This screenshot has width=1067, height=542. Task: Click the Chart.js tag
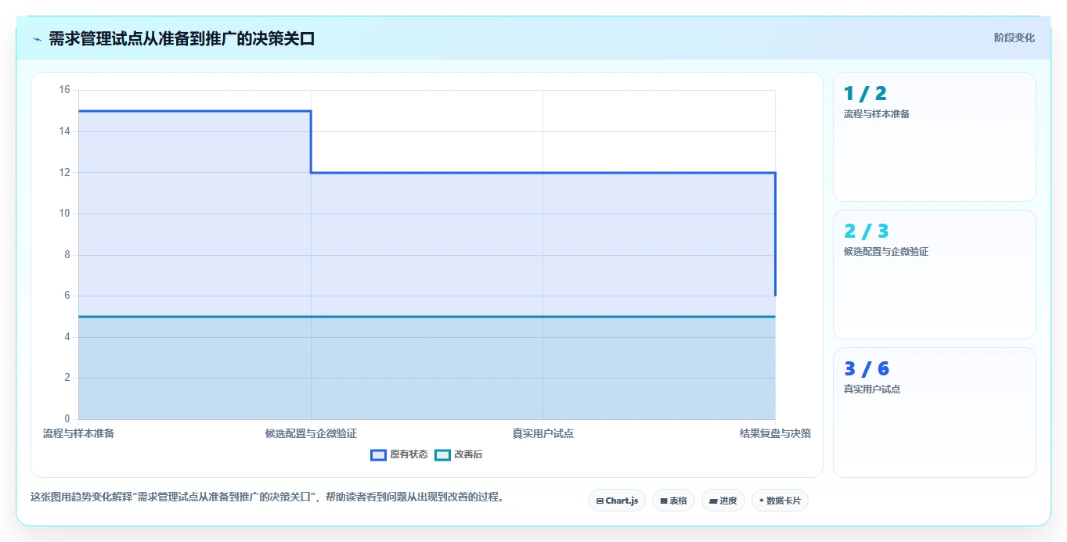tap(617, 501)
